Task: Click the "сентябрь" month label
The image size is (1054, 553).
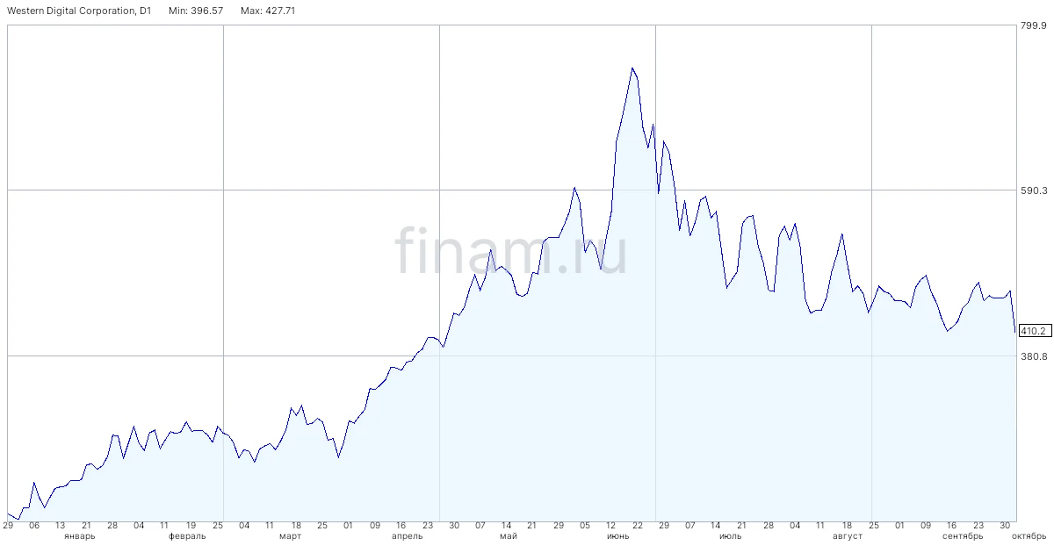Action: 963,535
